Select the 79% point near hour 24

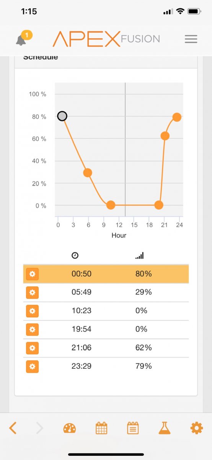[x=176, y=117]
